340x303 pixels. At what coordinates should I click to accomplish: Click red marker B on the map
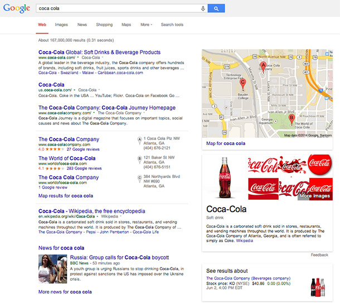[292, 120]
